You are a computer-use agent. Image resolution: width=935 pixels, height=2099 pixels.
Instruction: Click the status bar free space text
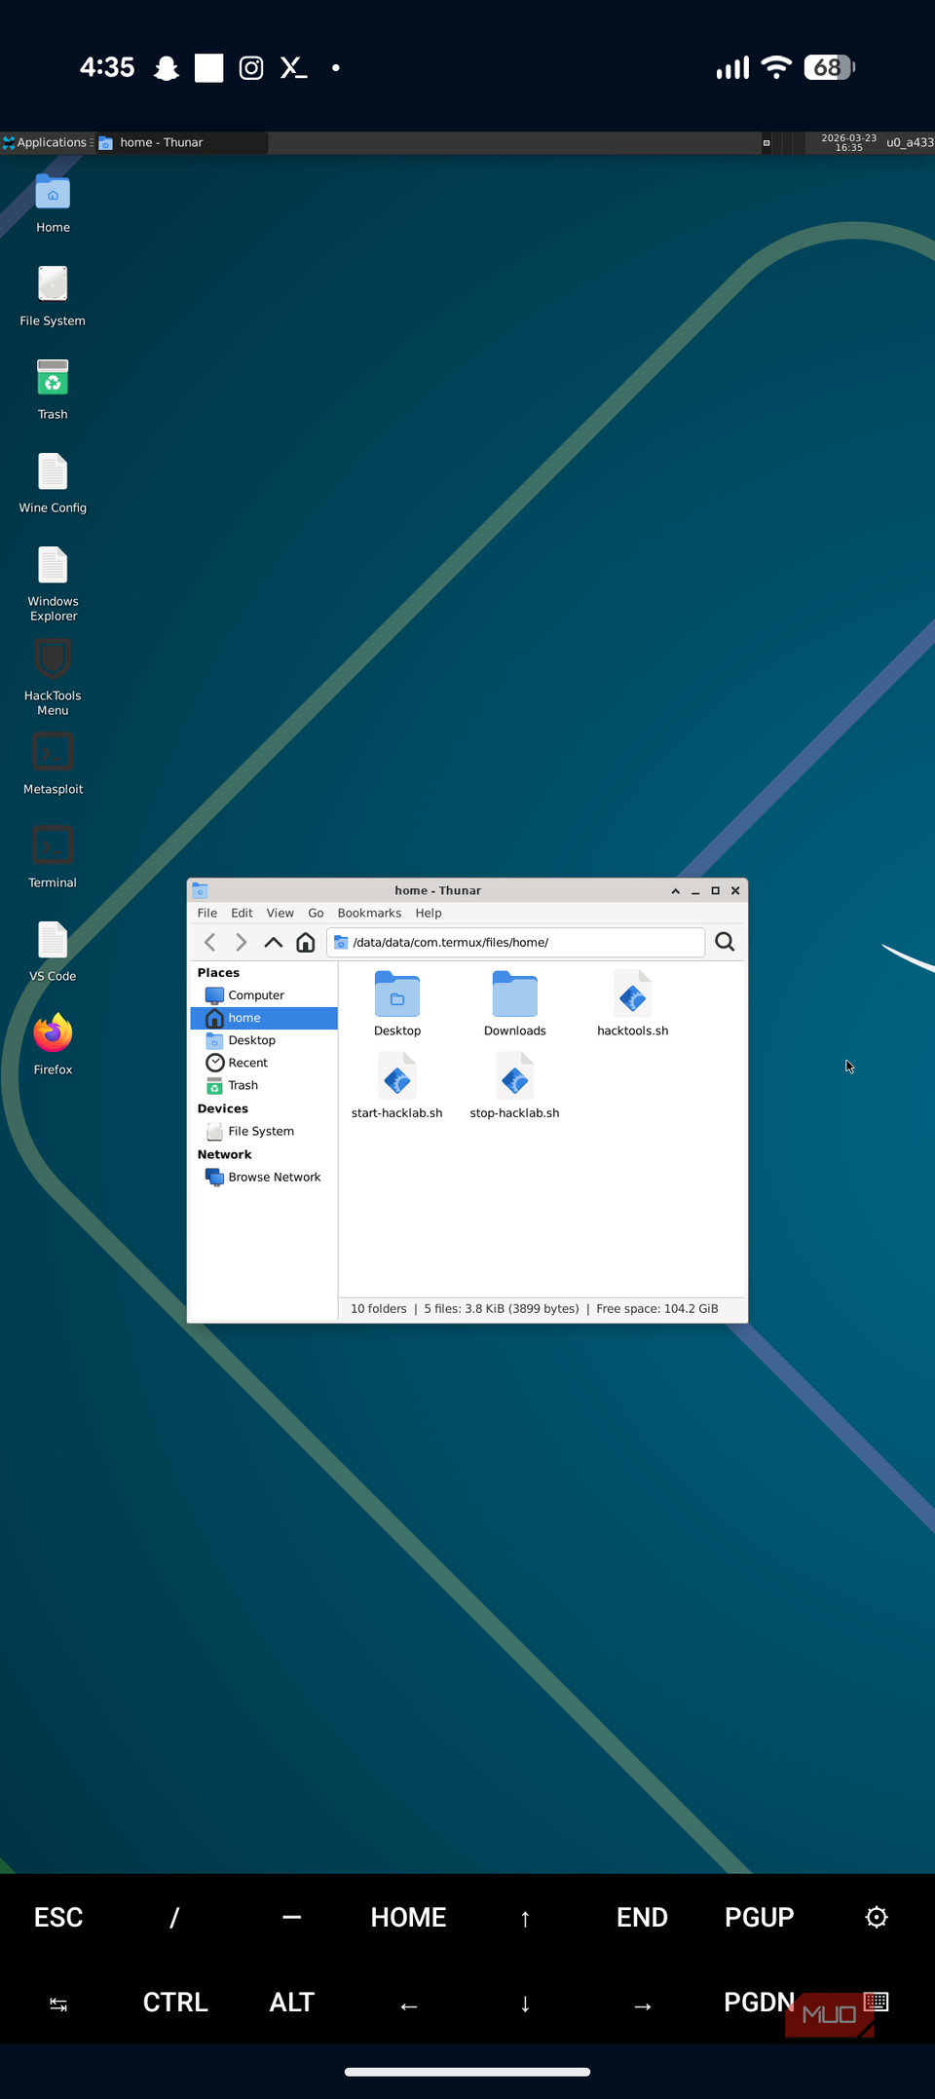coord(657,1308)
